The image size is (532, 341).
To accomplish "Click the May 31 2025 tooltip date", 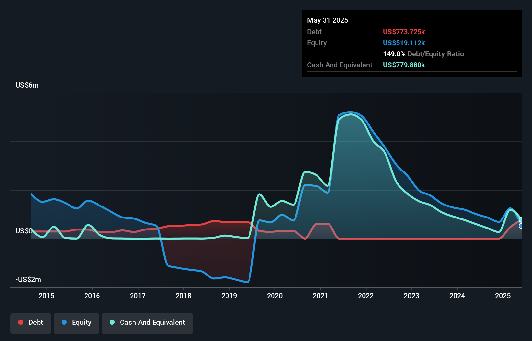I will [x=328, y=20].
